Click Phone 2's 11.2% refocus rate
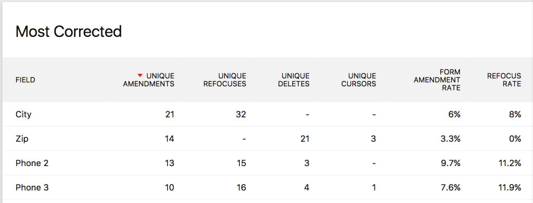Screen dimensions: 533x203 coord(509,163)
